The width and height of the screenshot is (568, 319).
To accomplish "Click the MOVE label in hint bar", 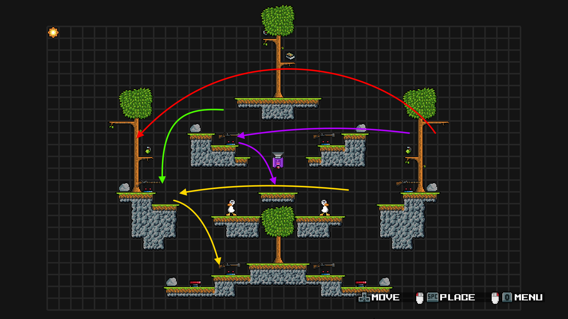I will 385,297.
